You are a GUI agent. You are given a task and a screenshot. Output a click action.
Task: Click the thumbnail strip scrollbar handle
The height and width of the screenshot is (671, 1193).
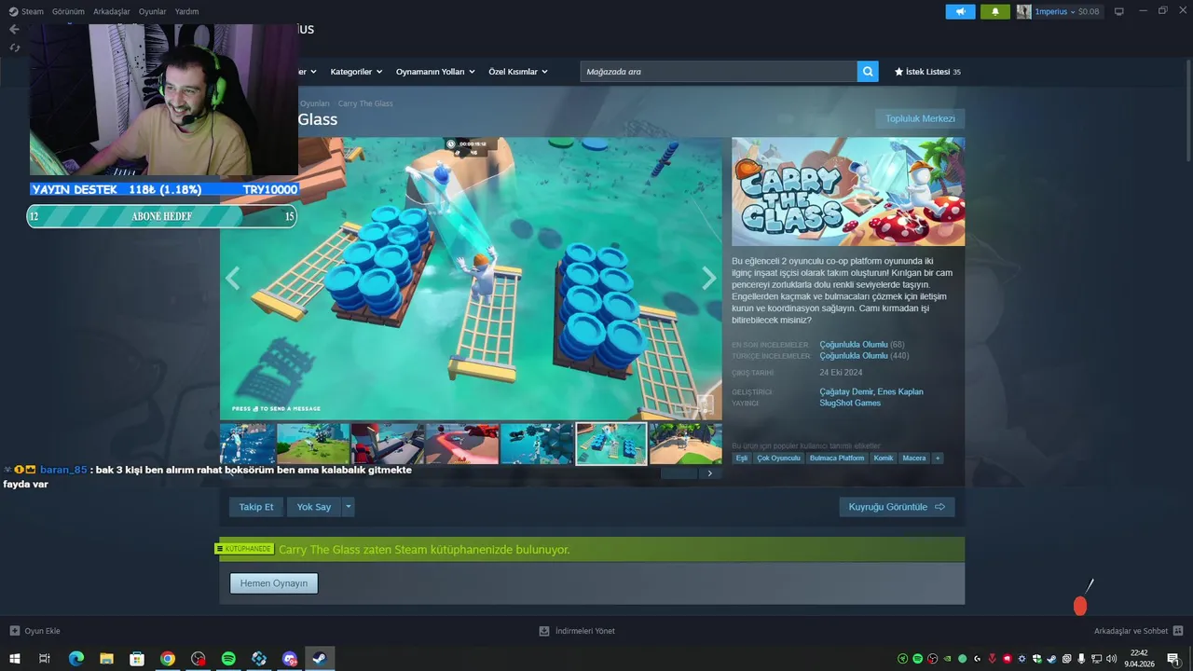point(679,473)
